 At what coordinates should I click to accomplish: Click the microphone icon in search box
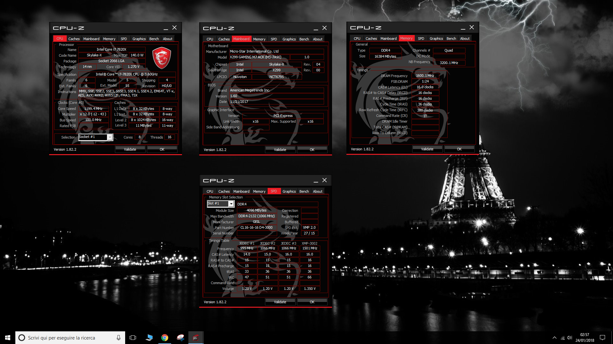point(118,338)
